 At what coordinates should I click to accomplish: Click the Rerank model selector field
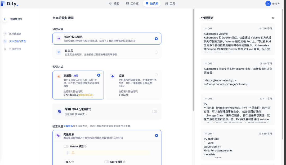pos(107,152)
